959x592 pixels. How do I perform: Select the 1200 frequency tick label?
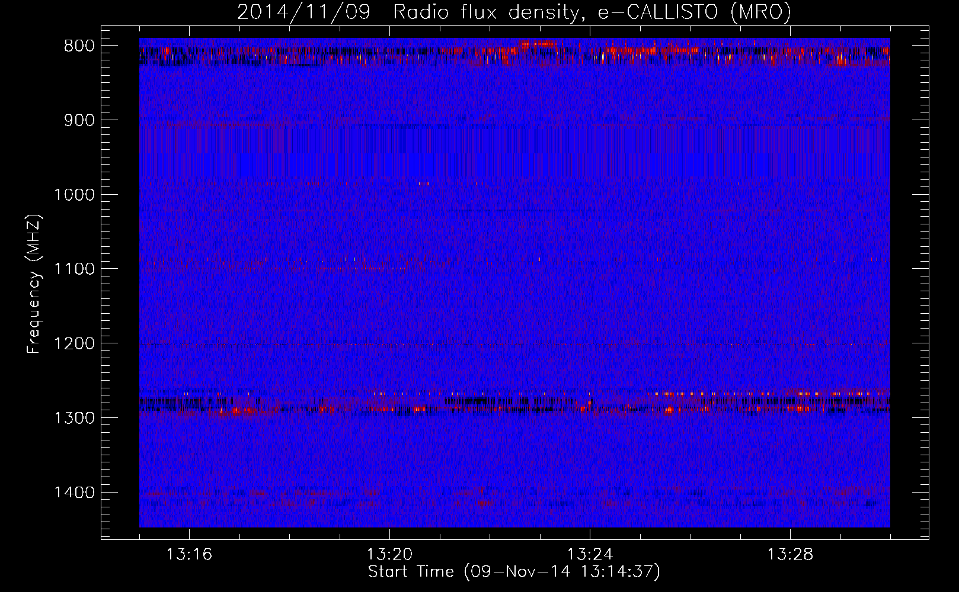(x=73, y=344)
